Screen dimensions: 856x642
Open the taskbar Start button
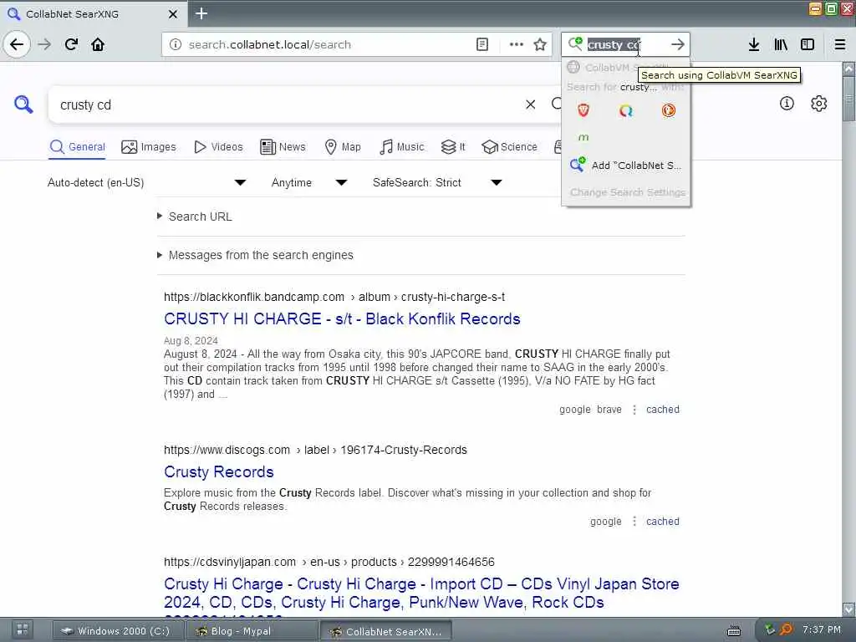(23, 630)
